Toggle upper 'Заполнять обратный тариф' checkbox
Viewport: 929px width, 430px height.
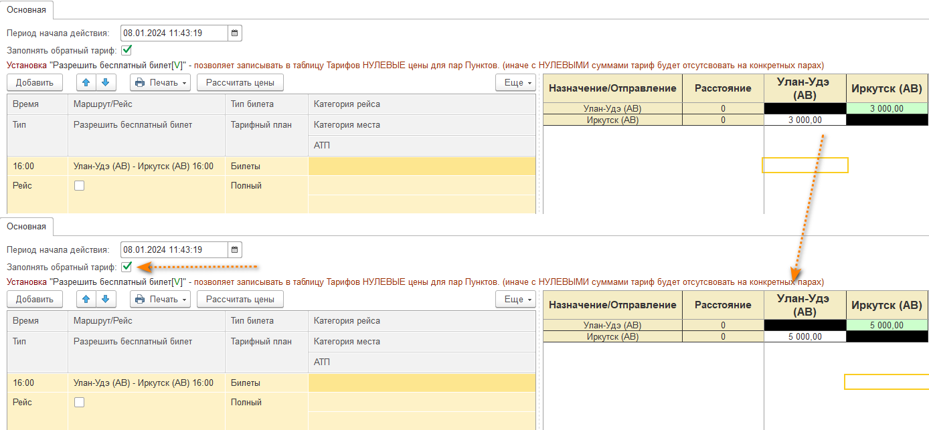[x=126, y=50]
